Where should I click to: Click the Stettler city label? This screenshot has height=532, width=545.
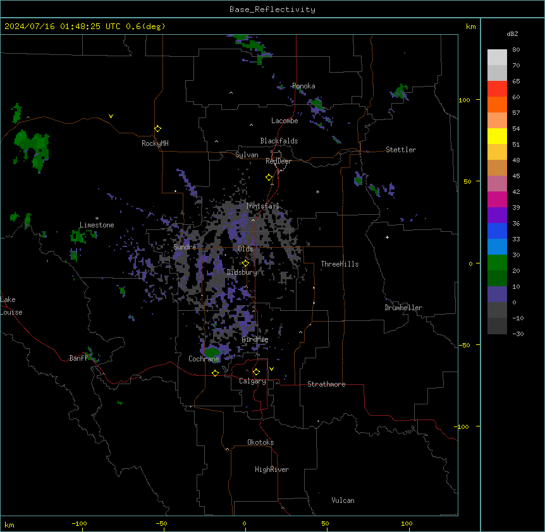401,150
